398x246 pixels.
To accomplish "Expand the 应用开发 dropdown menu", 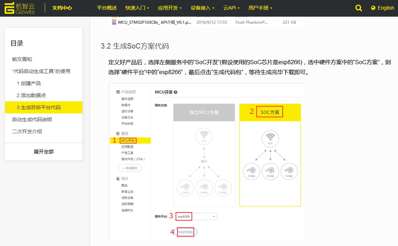I will [x=170, y=8].
